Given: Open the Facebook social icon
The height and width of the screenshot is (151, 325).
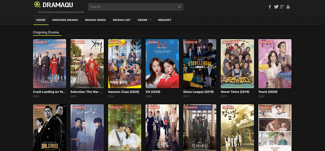Looking at the screenshot, I should coord(270,6).
